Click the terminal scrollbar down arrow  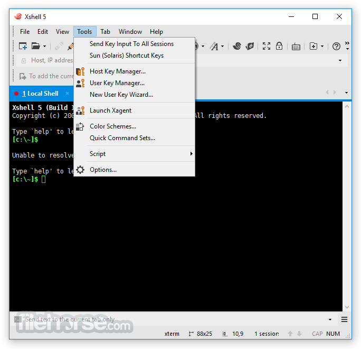coord(347,307)
